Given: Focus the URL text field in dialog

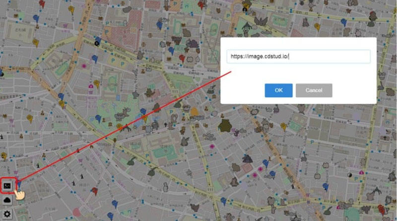Looking at the screenshot, I should 298,57.
